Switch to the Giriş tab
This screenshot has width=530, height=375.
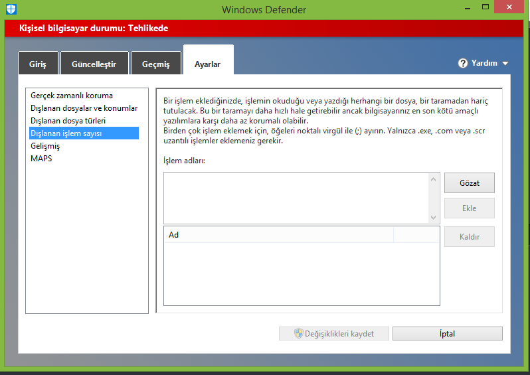pyautogui.click(x=39, y=63)
